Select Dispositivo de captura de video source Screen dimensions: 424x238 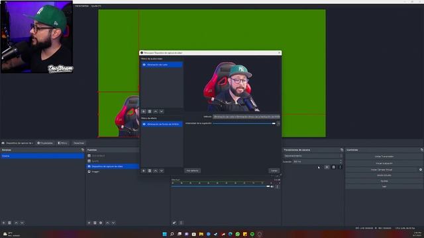[x=113, y=167]
